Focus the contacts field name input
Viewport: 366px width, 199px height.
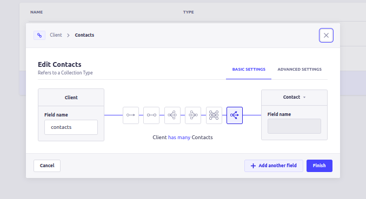(71, 127)
